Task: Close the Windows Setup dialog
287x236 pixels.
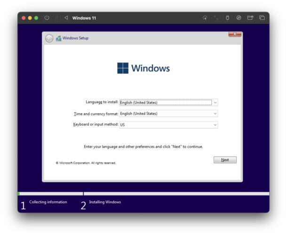Action: click(x=235, y=34)
